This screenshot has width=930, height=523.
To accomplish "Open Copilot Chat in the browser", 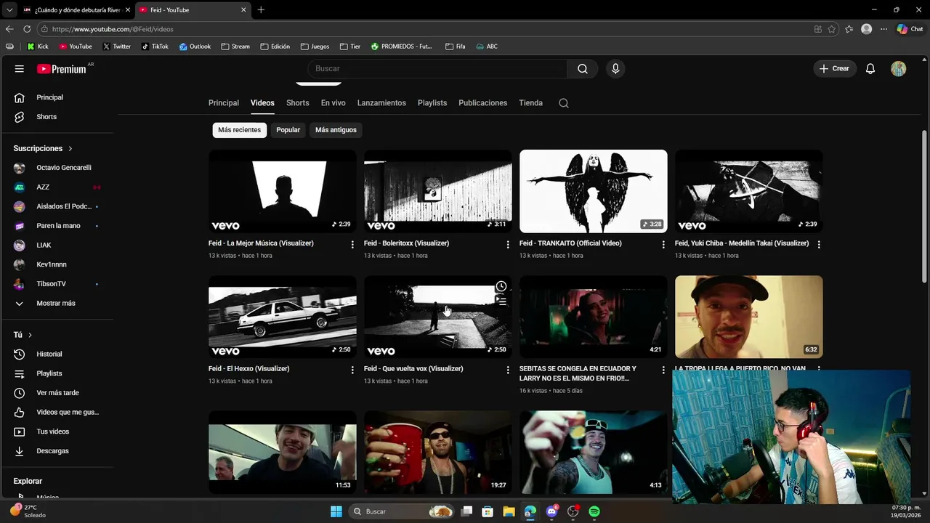I will tap(910, 29).
